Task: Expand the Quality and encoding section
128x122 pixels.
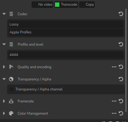Action: [4, 67]
